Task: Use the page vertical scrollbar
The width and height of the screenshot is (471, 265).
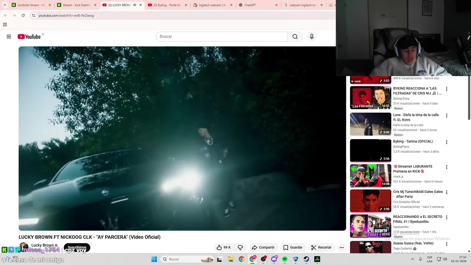Action: 469,98
